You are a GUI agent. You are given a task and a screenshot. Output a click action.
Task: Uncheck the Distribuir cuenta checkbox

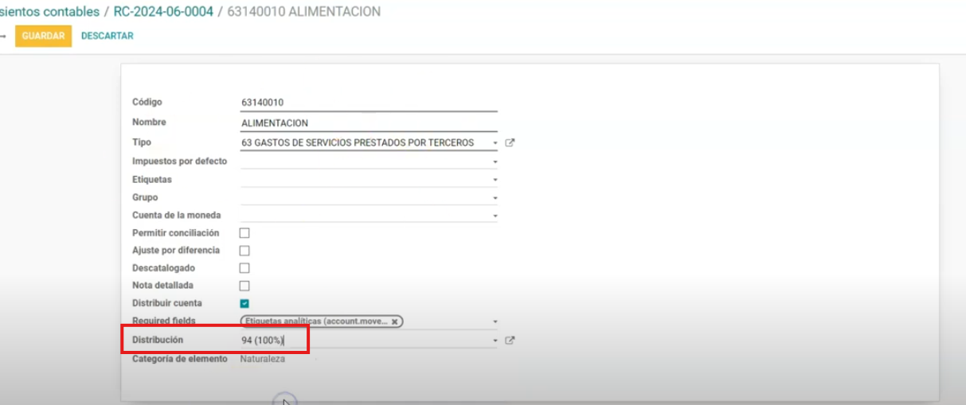pyautogui.click(x=244, y=303)
